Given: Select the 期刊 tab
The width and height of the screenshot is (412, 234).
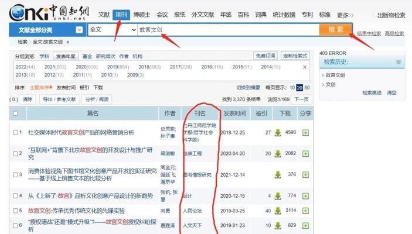Looking at the screenshot, I should pos(121,15).
